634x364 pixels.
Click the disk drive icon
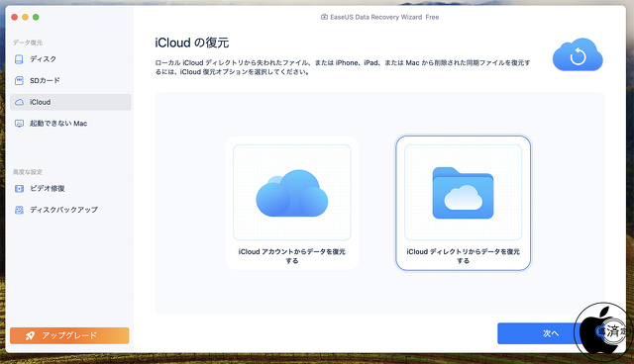(x=19, y=59)
